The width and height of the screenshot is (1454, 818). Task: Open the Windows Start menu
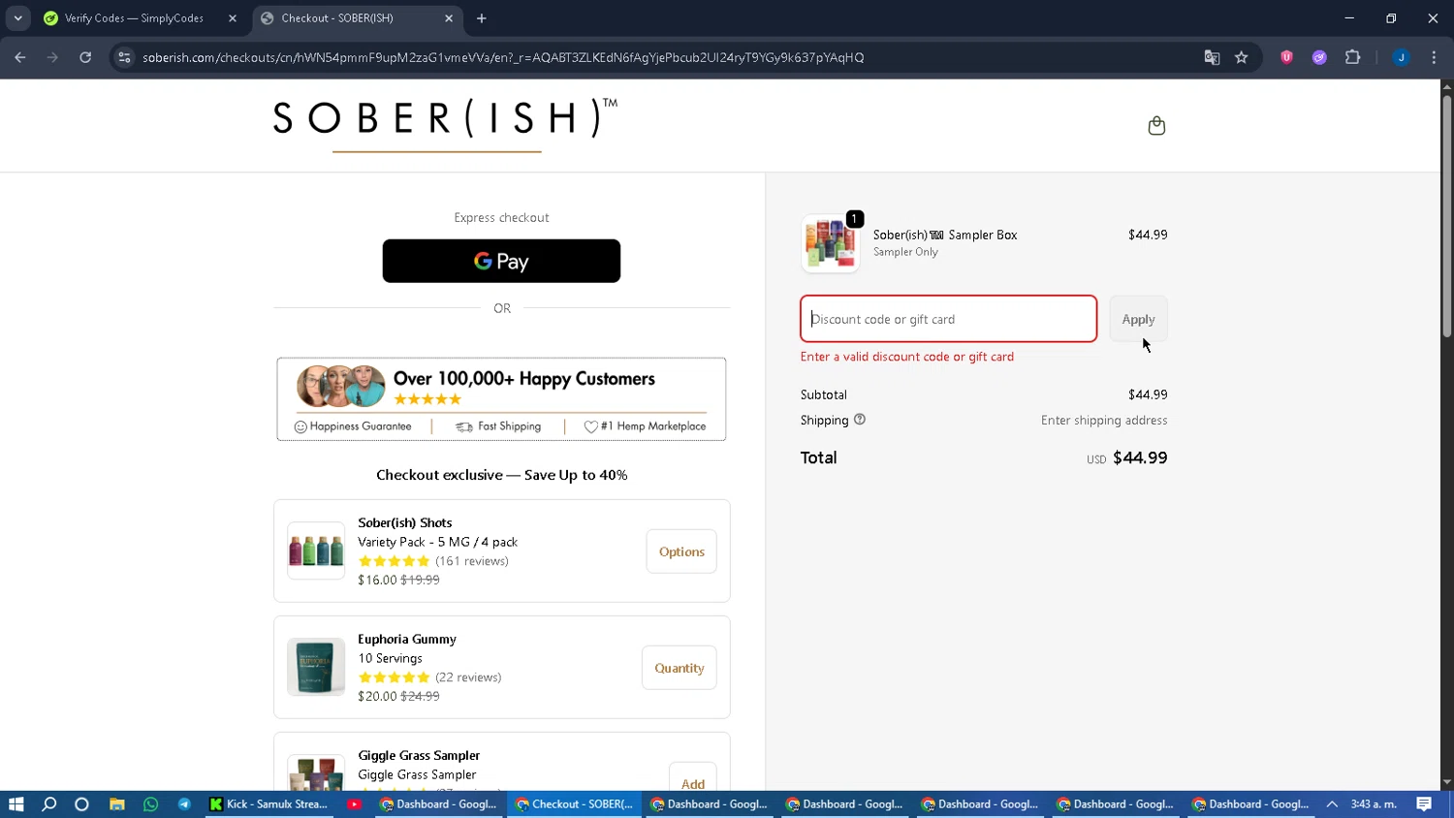16,804
